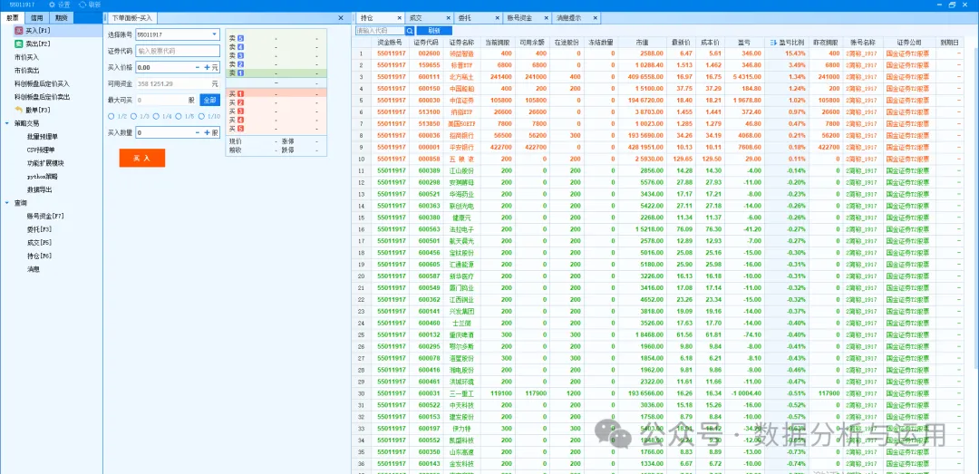Click the blue 全部 button

point(209,100)
